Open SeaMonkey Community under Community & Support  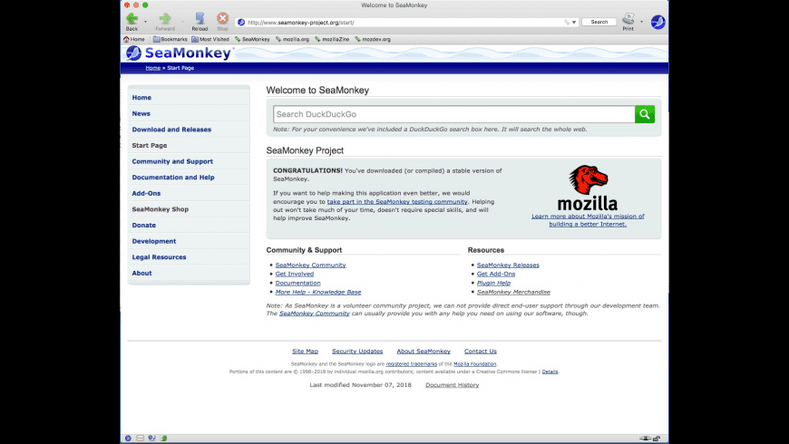coord(310,265)
